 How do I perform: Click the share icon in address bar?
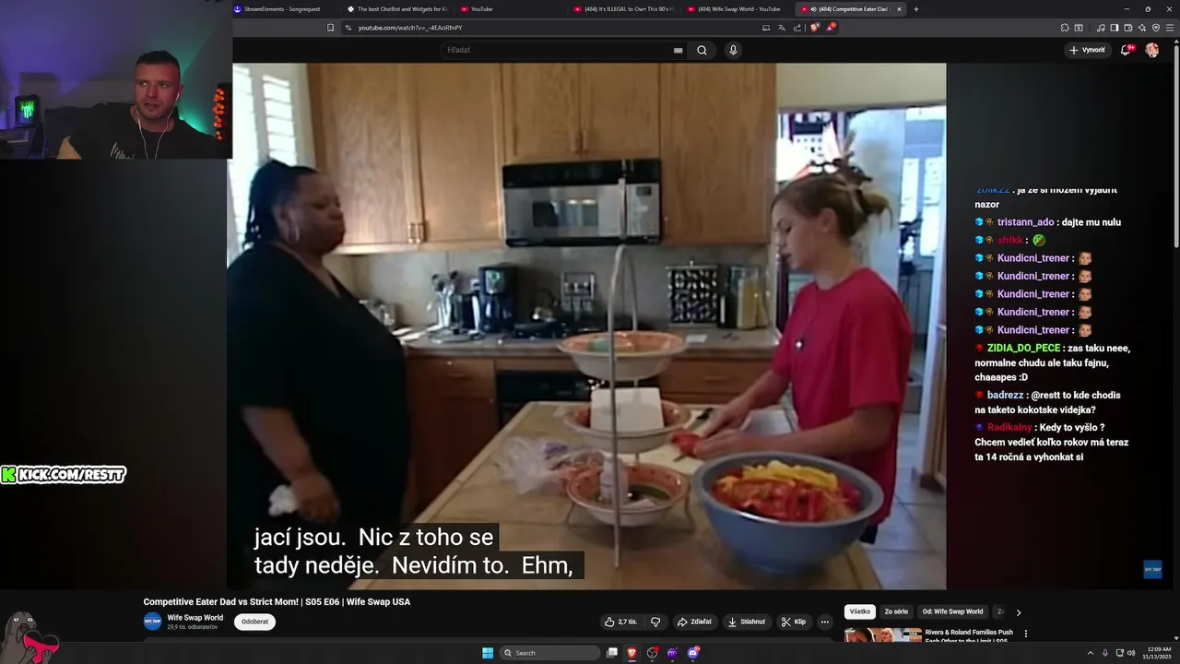tap(797, 28)
